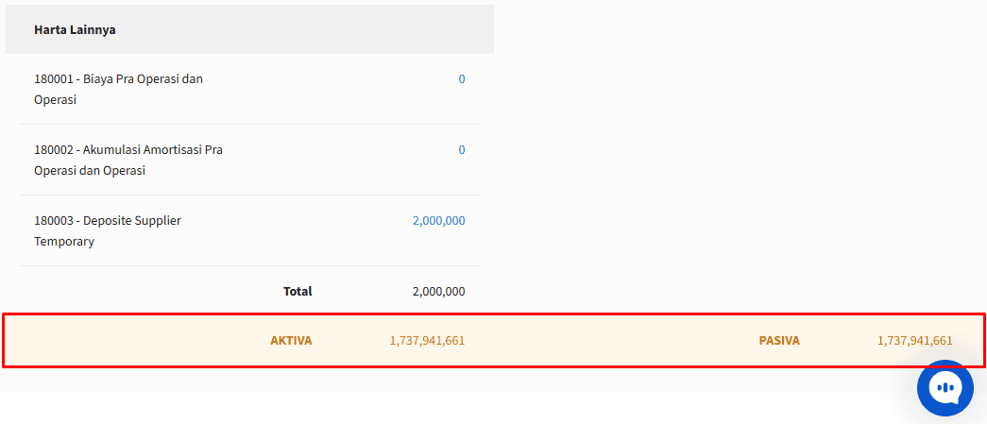Click the AKTIVA label
Image resolution: width=987 pixels, height=424 pixels.
click(291, 340)
